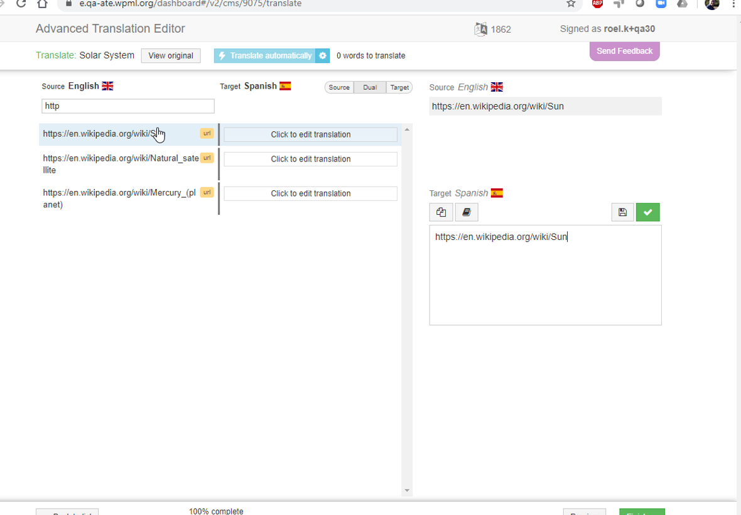Confirm translation with green checkmark button
The height and width of the screenshot is (515, 741).
[647, 212]
